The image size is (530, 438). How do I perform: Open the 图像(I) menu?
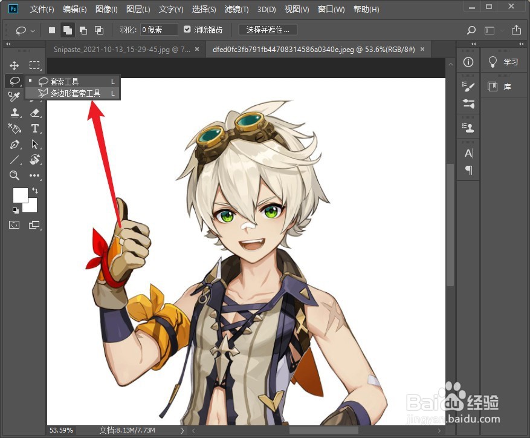pyautogui.click(x=106, y=10)
